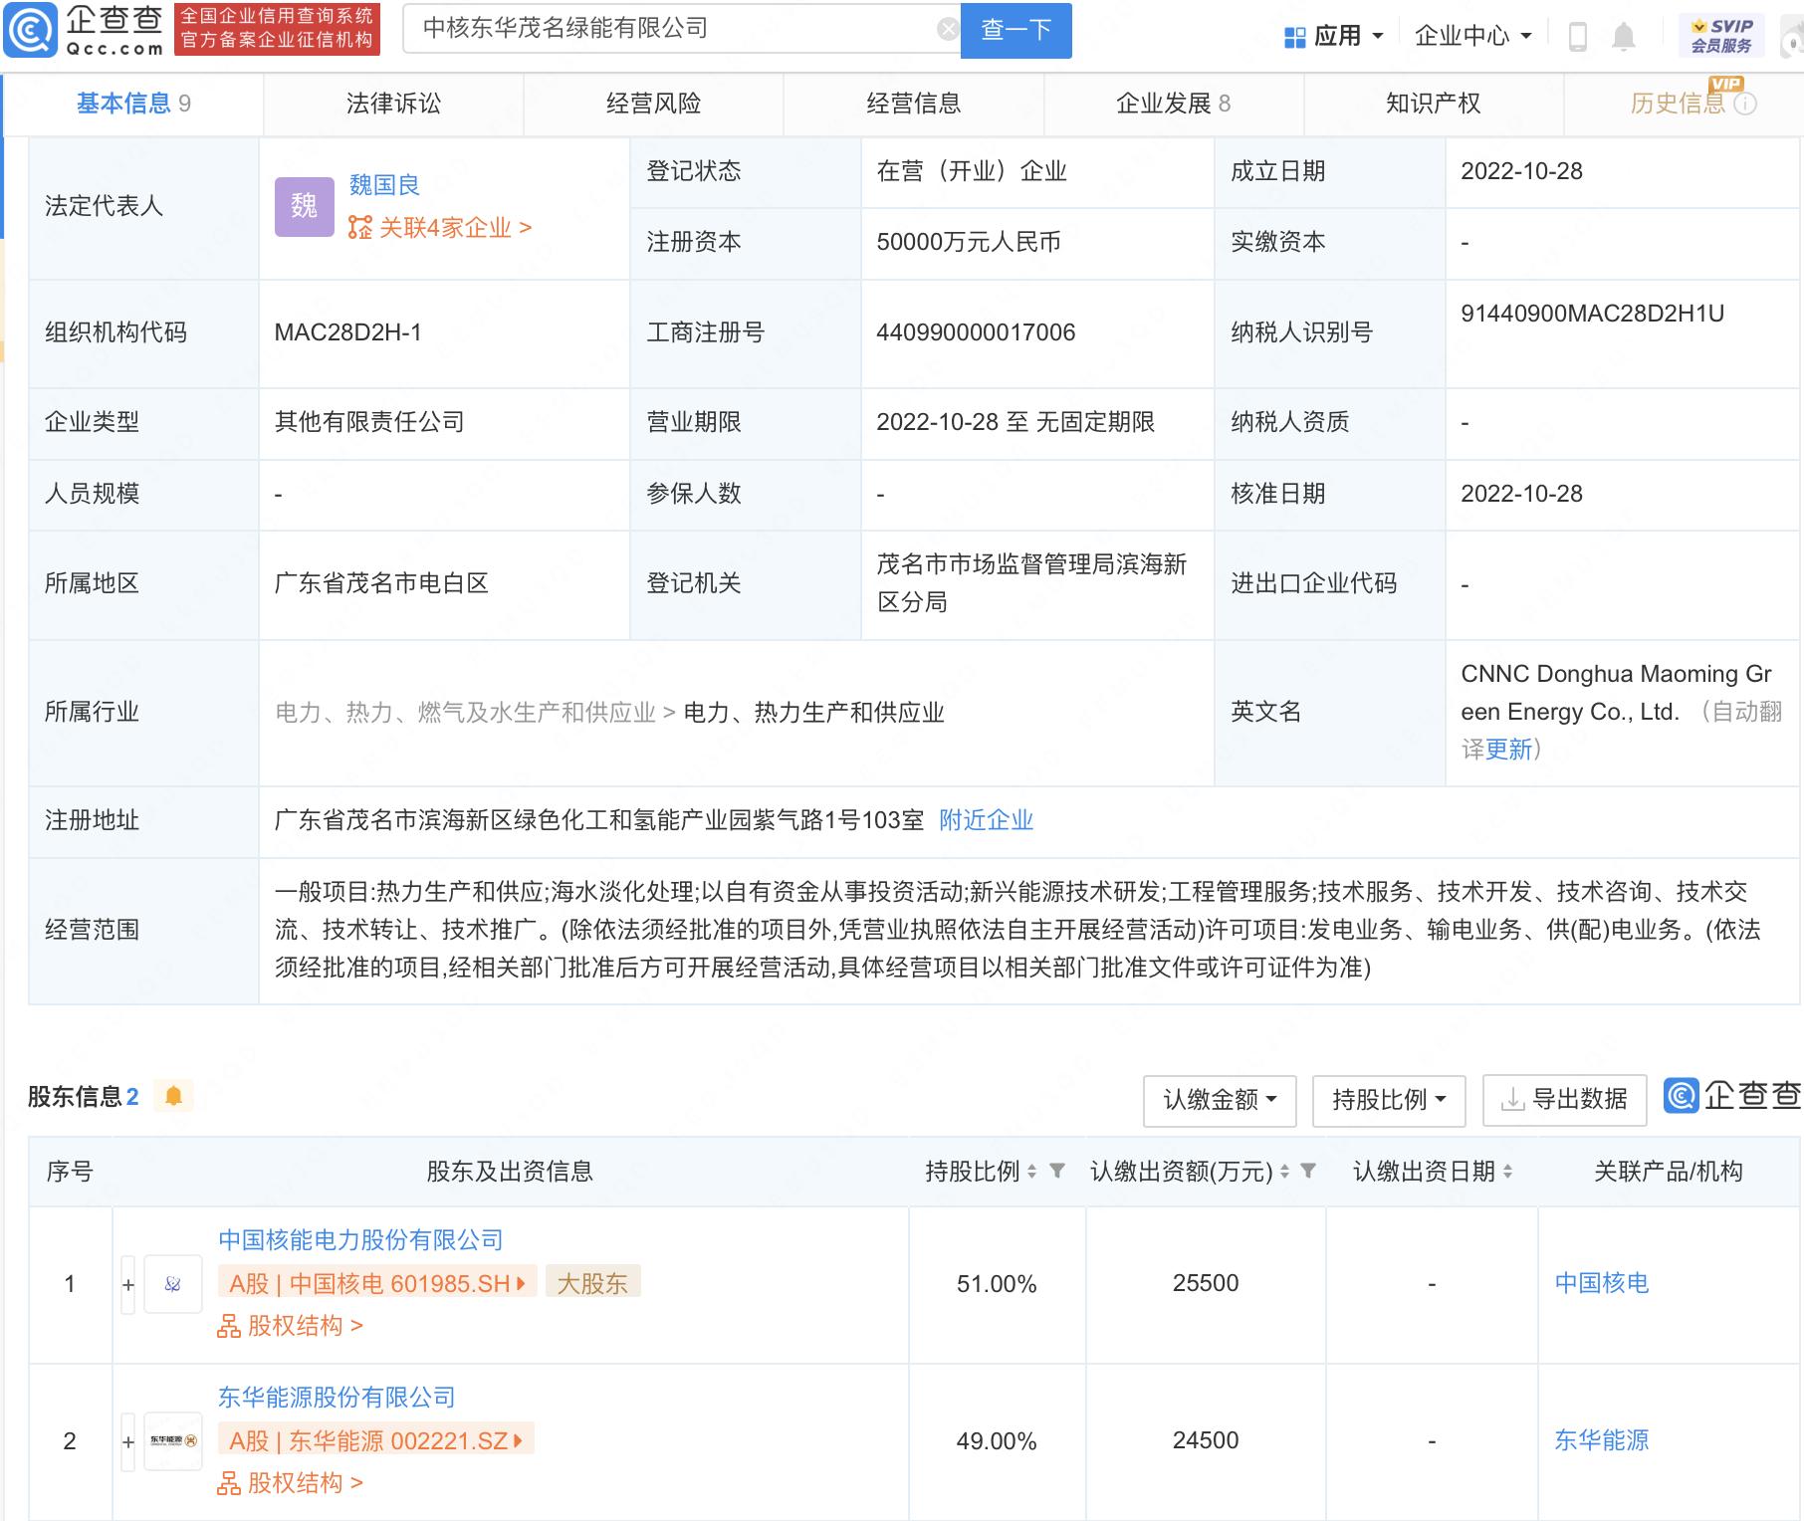
Task: Open the 企业中心 dropdown menu
Action: tap(1472, 37)
